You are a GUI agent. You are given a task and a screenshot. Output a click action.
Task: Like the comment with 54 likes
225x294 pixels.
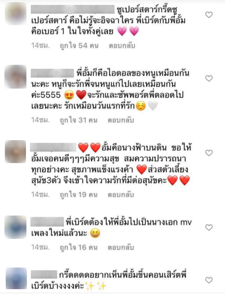[209, 15]
